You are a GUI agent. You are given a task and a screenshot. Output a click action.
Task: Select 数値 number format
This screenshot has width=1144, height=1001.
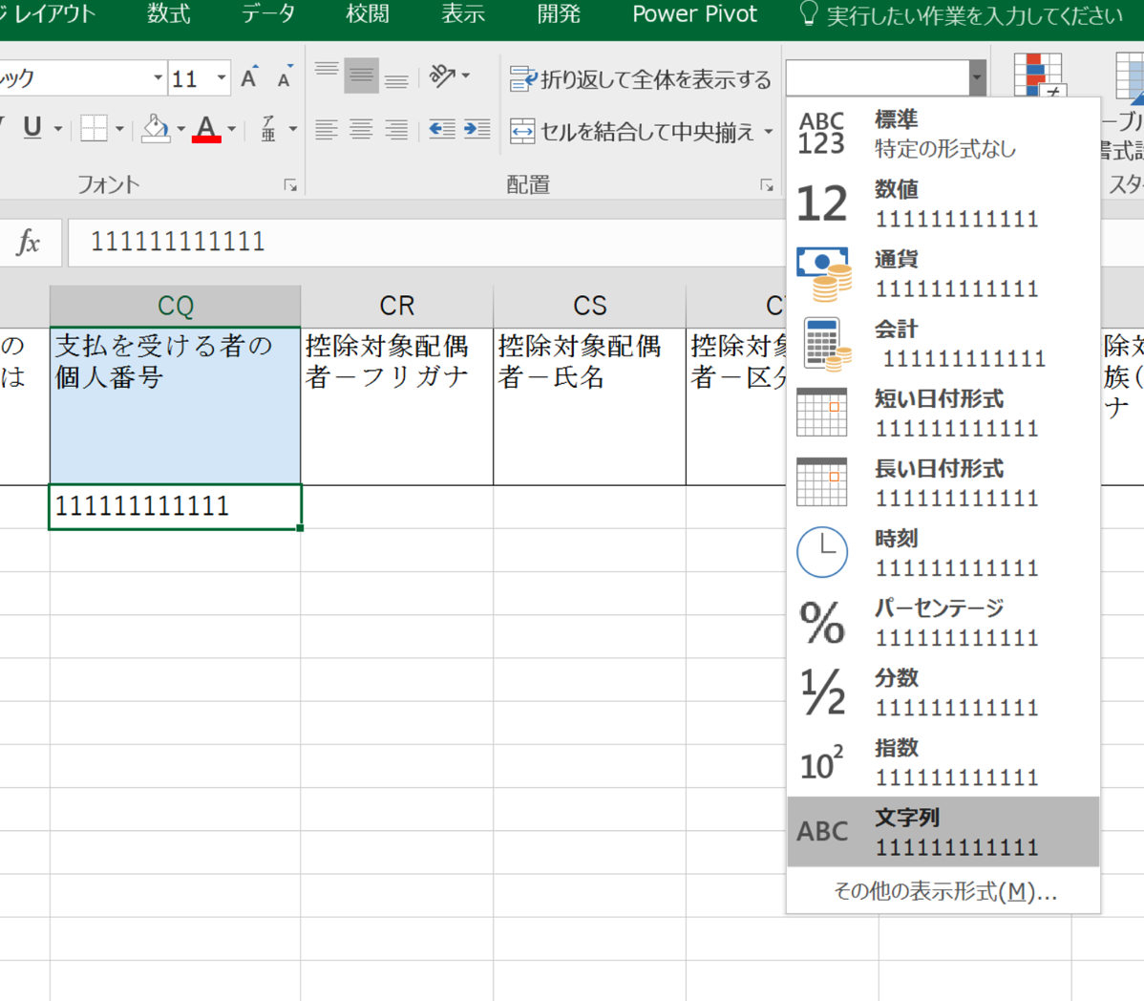[x=943, y=203]
